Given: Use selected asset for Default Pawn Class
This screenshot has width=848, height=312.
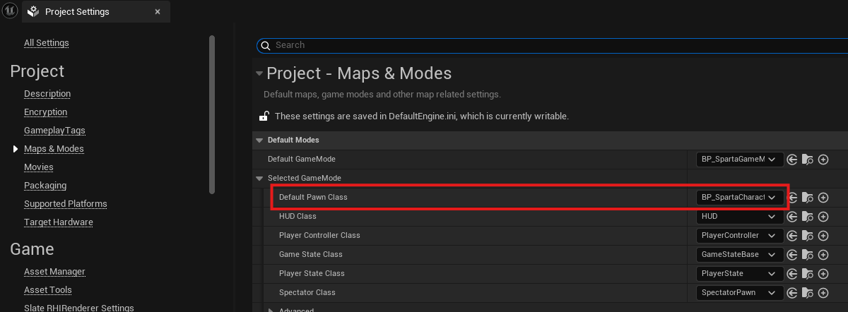Looking at the screenshot, I should pyautogui.click(x=792, y=198).
